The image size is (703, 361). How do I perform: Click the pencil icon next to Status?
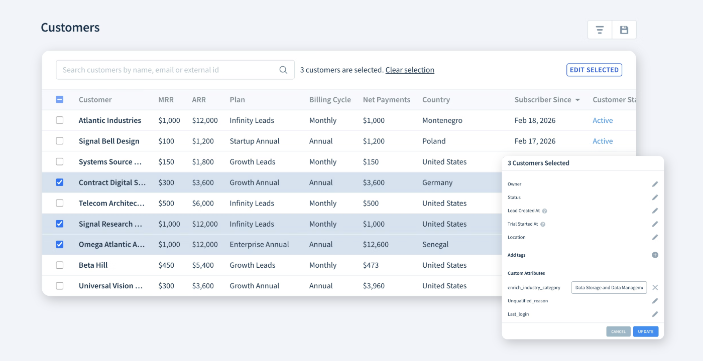[654, 197]
